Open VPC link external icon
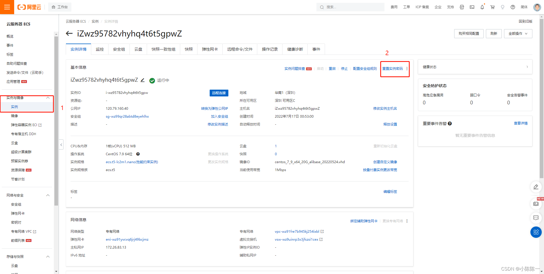Screen dimensions: 544x274 click(322, 232)
